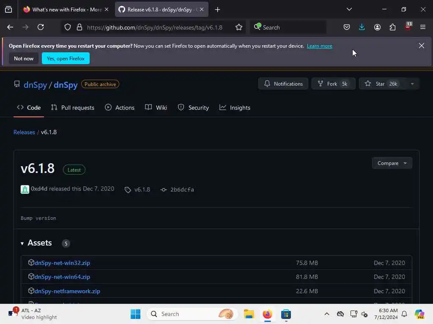The image size is (433, 324).
Task: Show hidden tray icons chevron
Action: pos(327,314)
